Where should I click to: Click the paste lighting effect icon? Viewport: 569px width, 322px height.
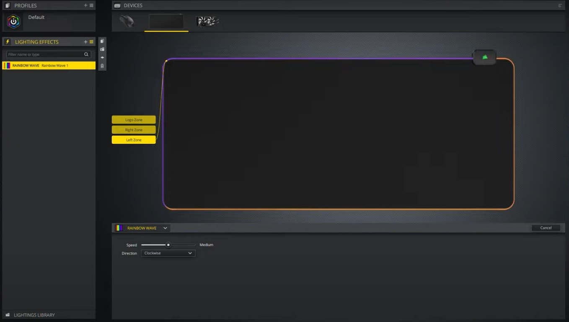pos(102,49)
